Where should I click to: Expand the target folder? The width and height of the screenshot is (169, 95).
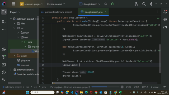coord(14,56)
